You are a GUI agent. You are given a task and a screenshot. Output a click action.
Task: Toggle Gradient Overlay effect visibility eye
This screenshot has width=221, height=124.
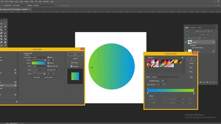[x=193, y=48]
